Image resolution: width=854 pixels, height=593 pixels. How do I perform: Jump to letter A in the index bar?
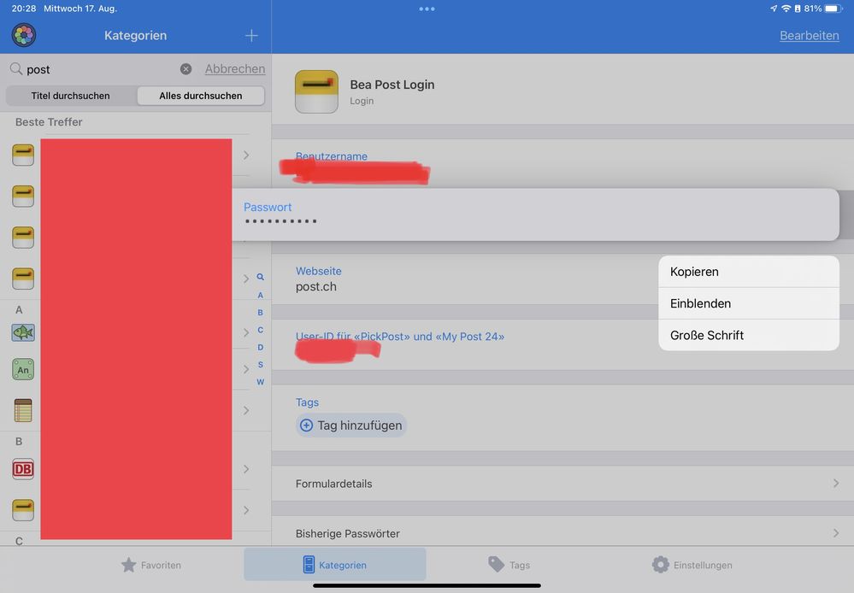(261, 295)
